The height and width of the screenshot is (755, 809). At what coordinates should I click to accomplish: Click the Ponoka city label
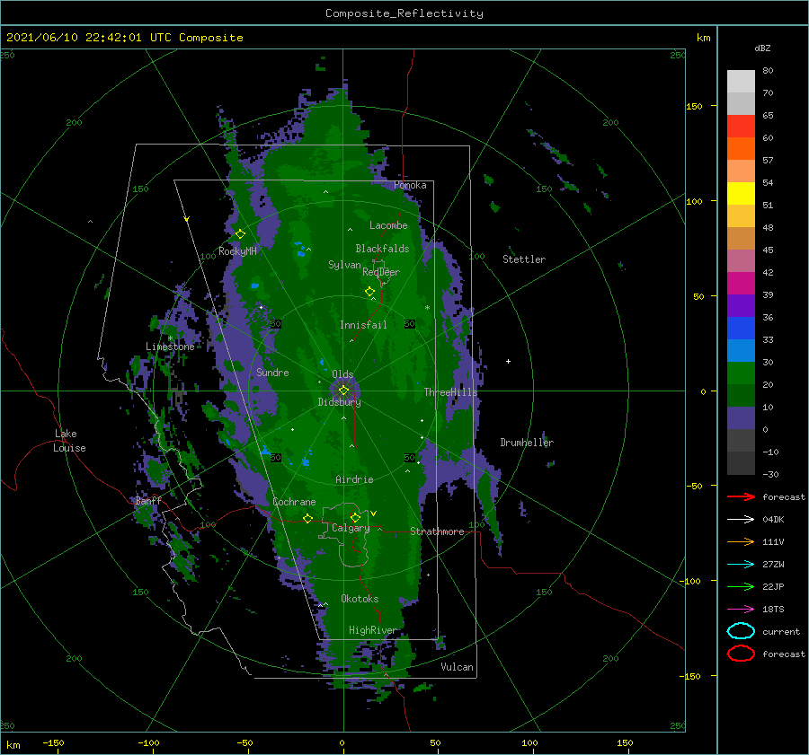[x=410, y=185]
